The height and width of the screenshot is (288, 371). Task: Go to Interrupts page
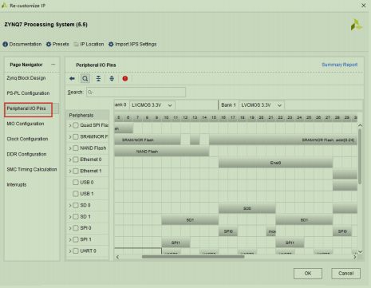(17, 184)
